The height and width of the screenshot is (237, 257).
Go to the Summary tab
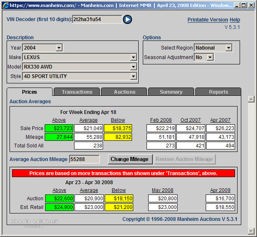[171, 92]
